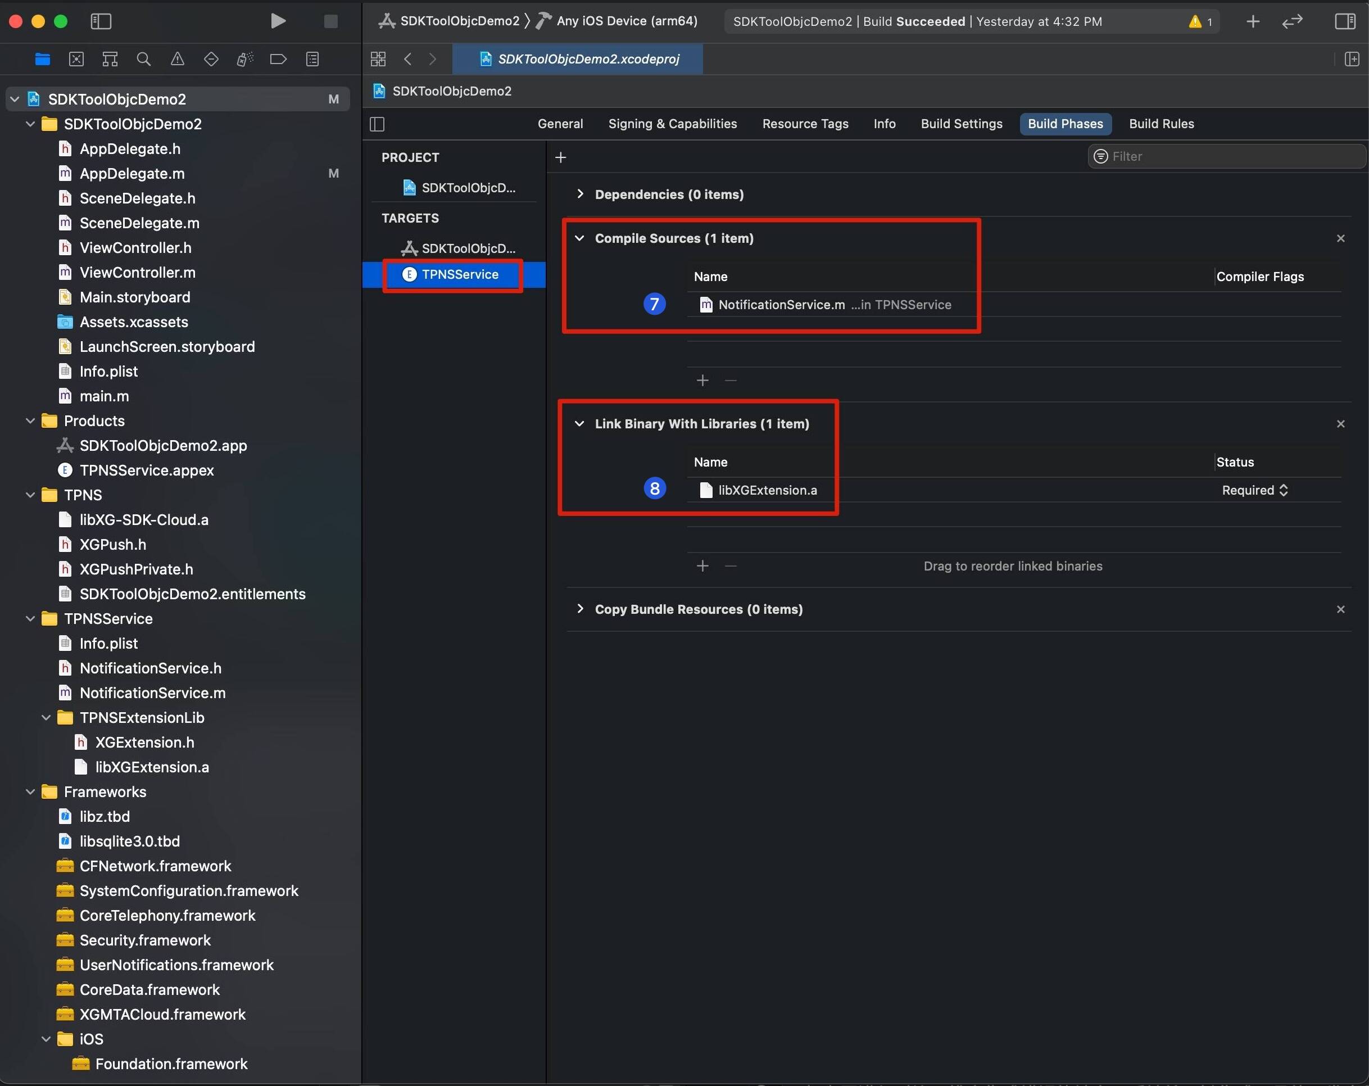Select XGMTACloud.framework
The width and height of the screenshot is (1369, 1086).
point(162,1014)
